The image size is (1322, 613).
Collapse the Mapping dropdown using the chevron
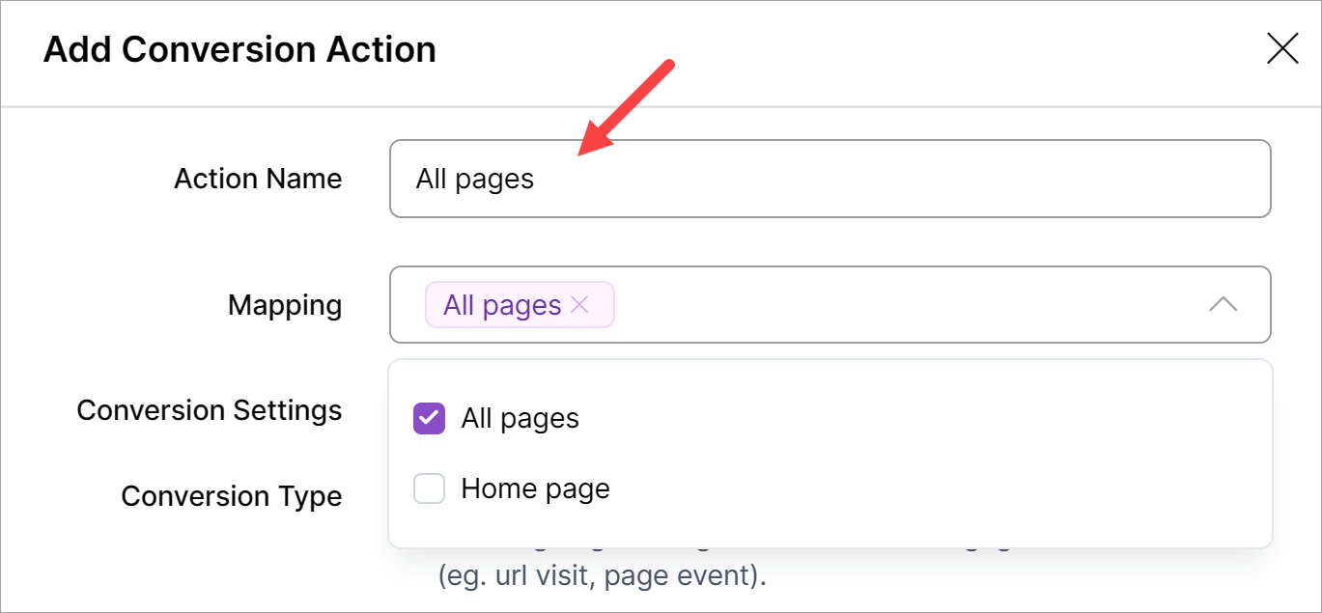[x=1223, y=305]
